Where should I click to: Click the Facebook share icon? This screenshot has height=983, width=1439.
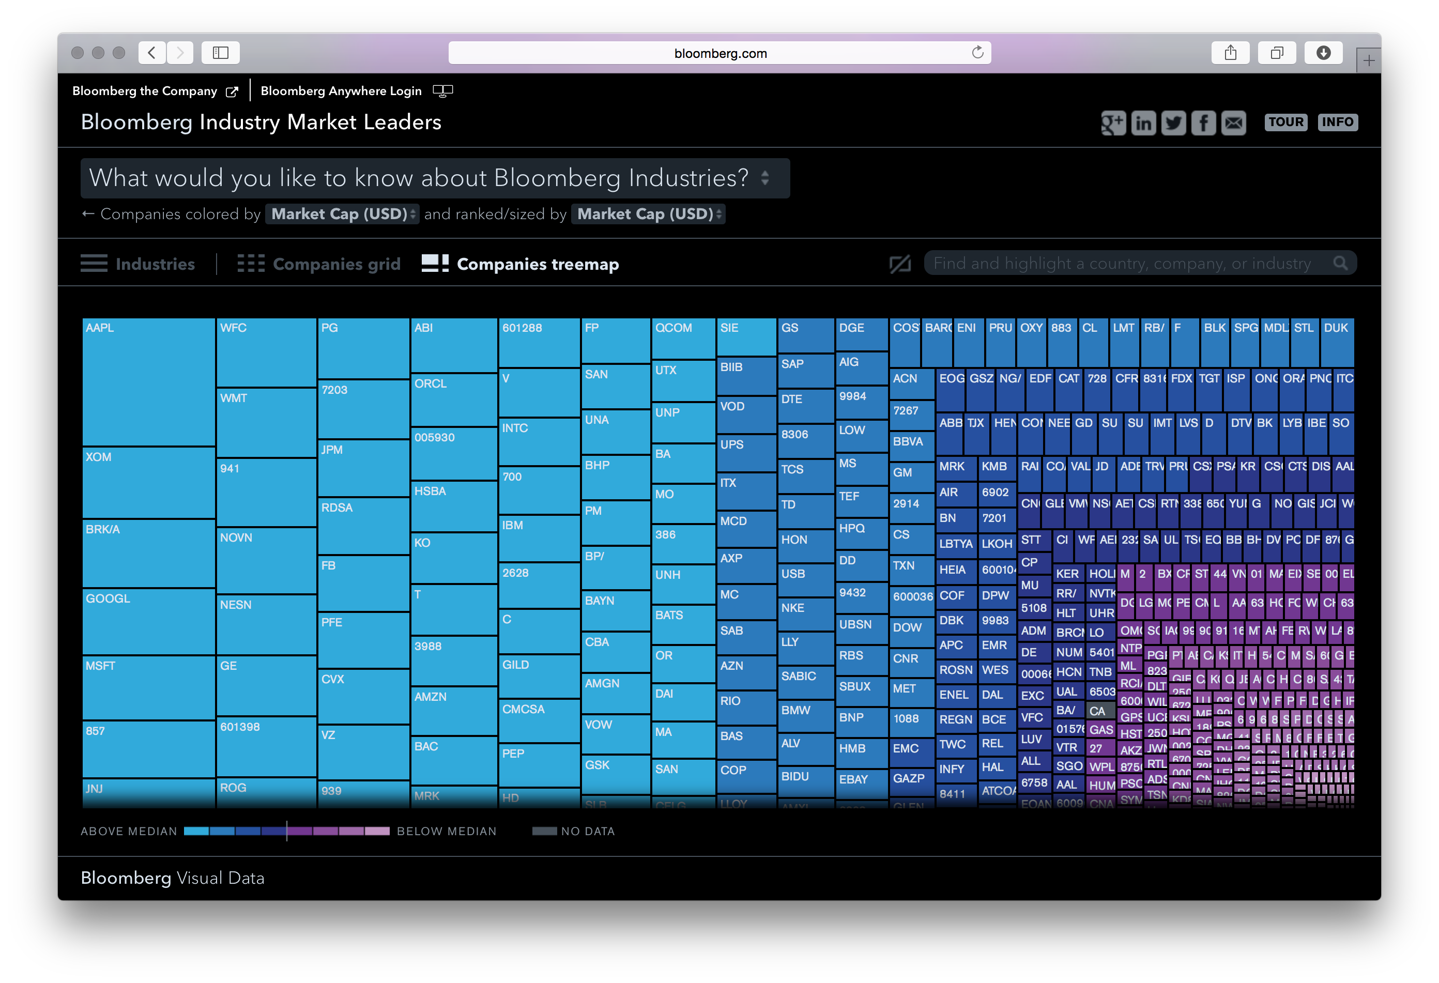(1204, 122)
